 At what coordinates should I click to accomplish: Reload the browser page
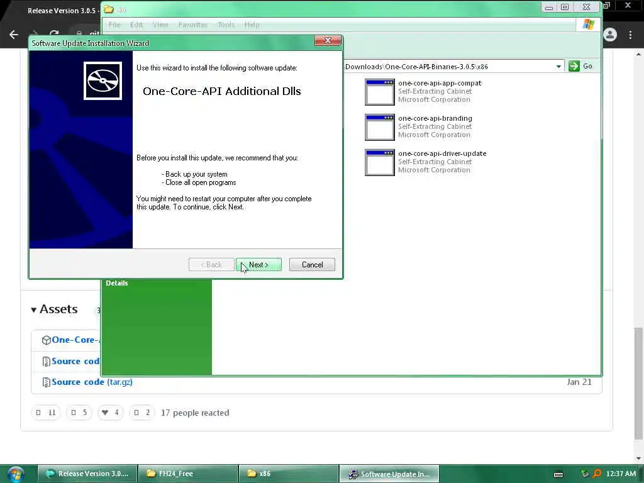coord(54,34)
